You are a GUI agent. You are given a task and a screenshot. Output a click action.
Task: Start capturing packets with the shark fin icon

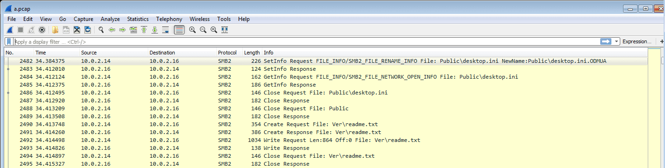point(9,30)
